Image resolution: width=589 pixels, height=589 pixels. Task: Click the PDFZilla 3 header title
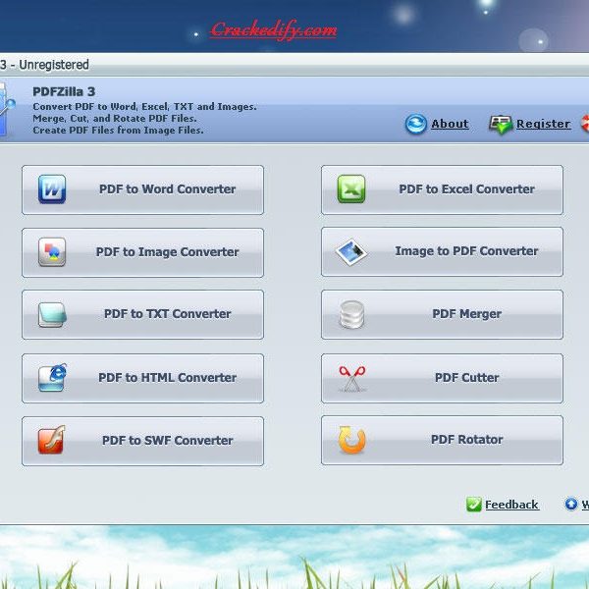click(x=64, y=91)
